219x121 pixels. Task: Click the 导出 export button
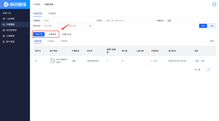click(x=212, y=41)
